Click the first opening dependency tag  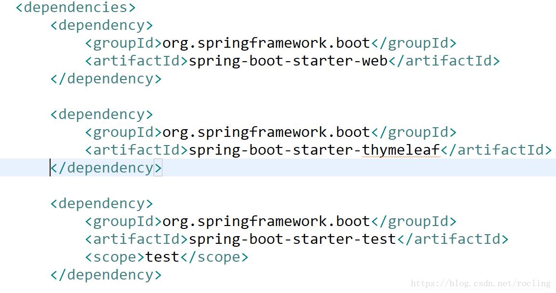[x=102, y=25]
